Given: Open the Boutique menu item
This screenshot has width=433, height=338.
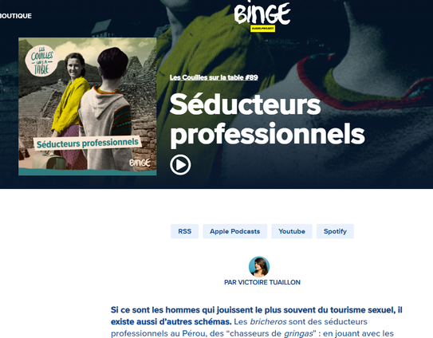Looking at the screenshot, I should pos(16,16).
